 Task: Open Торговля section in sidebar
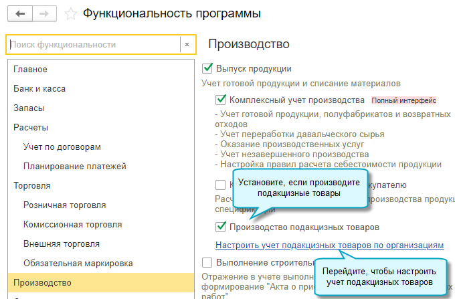click(32, 185)
